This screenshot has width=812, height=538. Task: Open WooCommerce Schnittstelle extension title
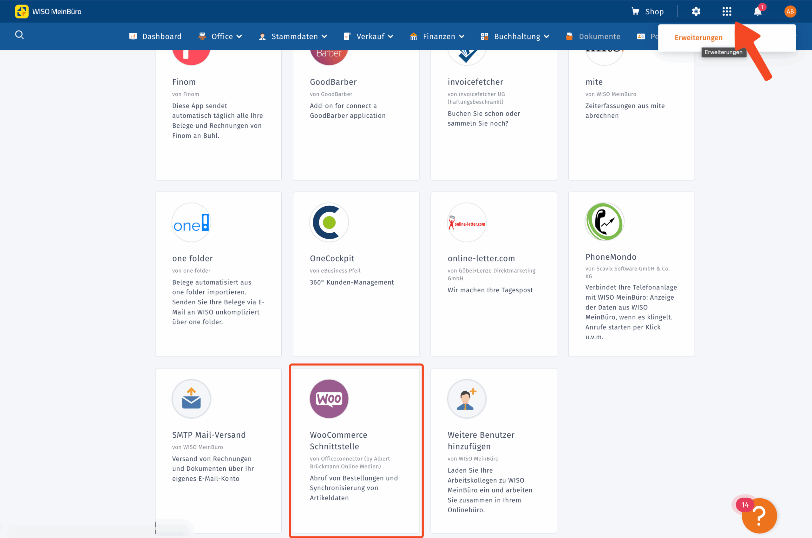[338, 441]
